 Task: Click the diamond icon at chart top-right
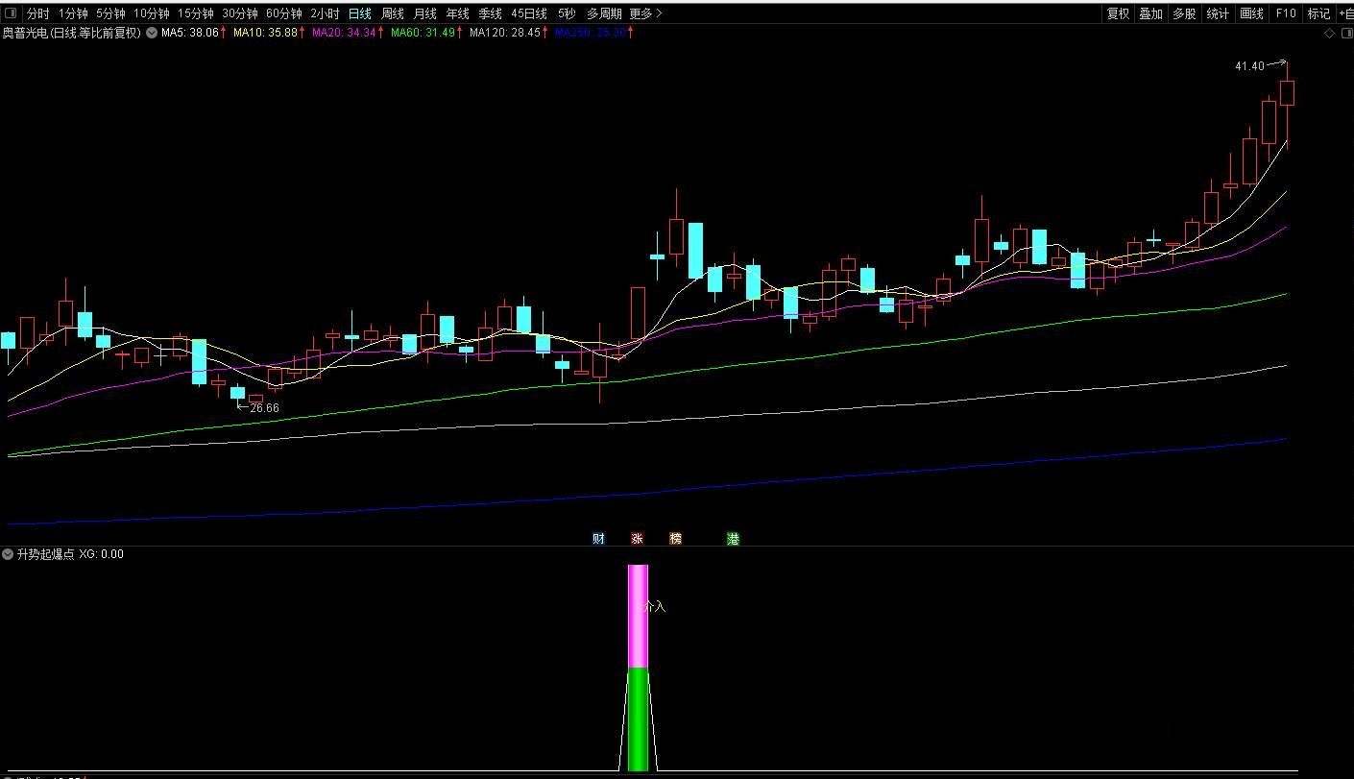(x=1329, y=33)
